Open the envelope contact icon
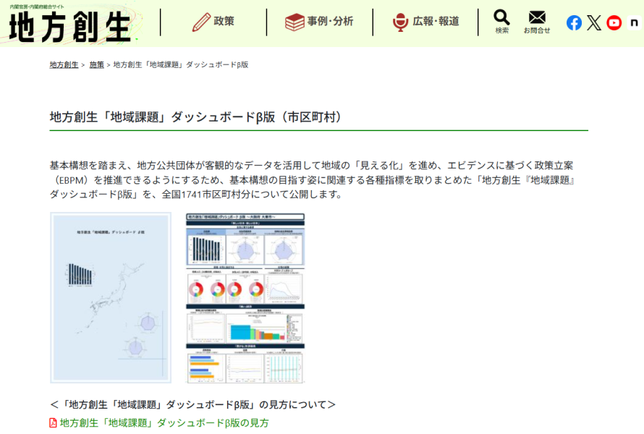 click(x=537, y=16)
